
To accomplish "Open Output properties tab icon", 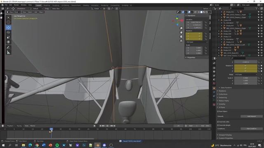I will (x=214, y=72).
